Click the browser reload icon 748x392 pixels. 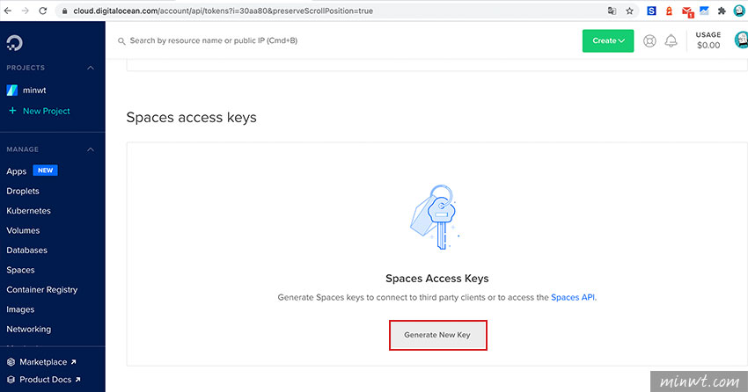[x=42, y=11]
